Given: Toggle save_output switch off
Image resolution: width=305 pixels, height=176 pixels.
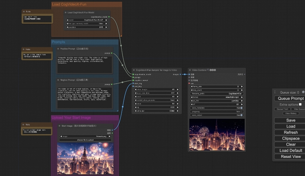Looking at the screenshot, I should click(x=241, y=115).
